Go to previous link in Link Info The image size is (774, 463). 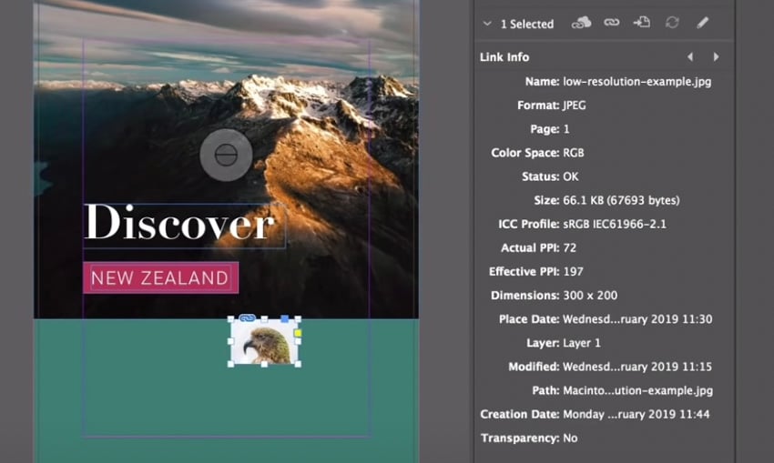pos(690,56)
